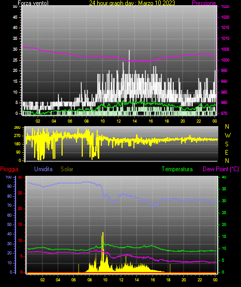This screenshot has height=287, width=241.
Task: Click the 22 hour tick under the bottom graph
Action: coord(200,280)
